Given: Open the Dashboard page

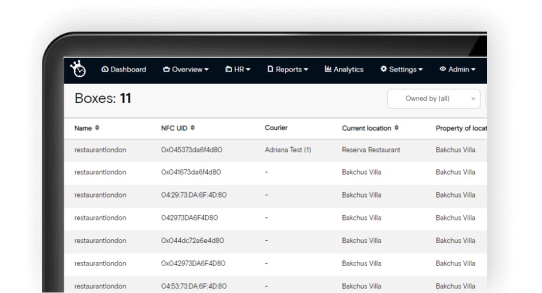Looking at the screenshot, I should click(x=124, y=69).
